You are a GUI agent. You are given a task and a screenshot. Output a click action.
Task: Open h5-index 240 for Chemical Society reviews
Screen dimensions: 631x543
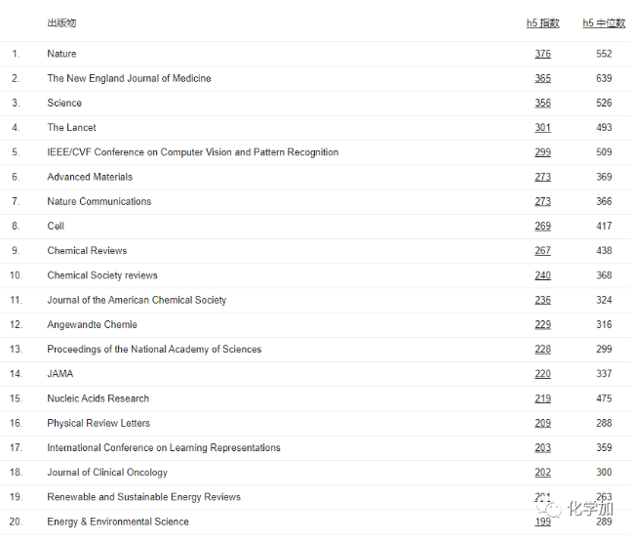pos(542,275)
